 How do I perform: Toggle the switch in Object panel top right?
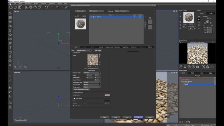[210, 13]
